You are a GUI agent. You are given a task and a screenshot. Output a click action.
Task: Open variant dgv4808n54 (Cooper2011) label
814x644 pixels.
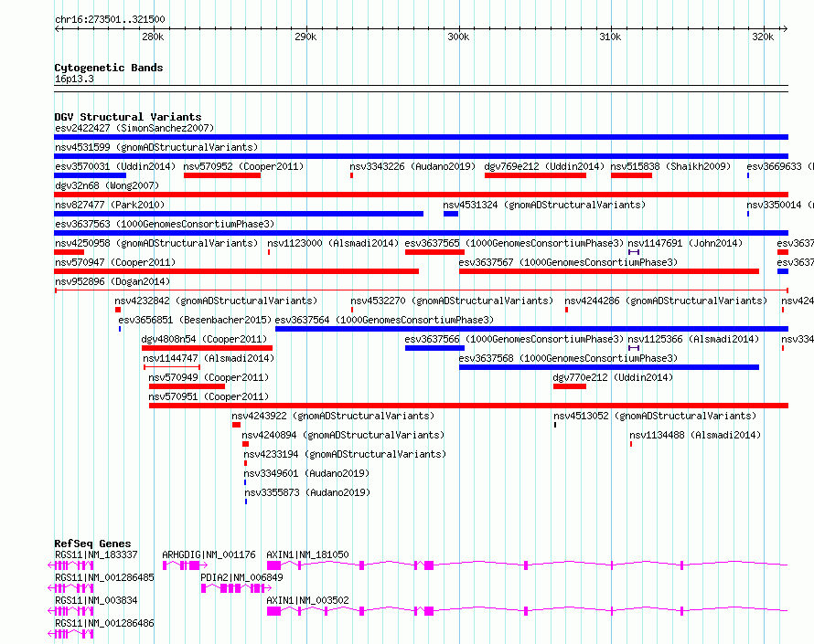[204, 339]
